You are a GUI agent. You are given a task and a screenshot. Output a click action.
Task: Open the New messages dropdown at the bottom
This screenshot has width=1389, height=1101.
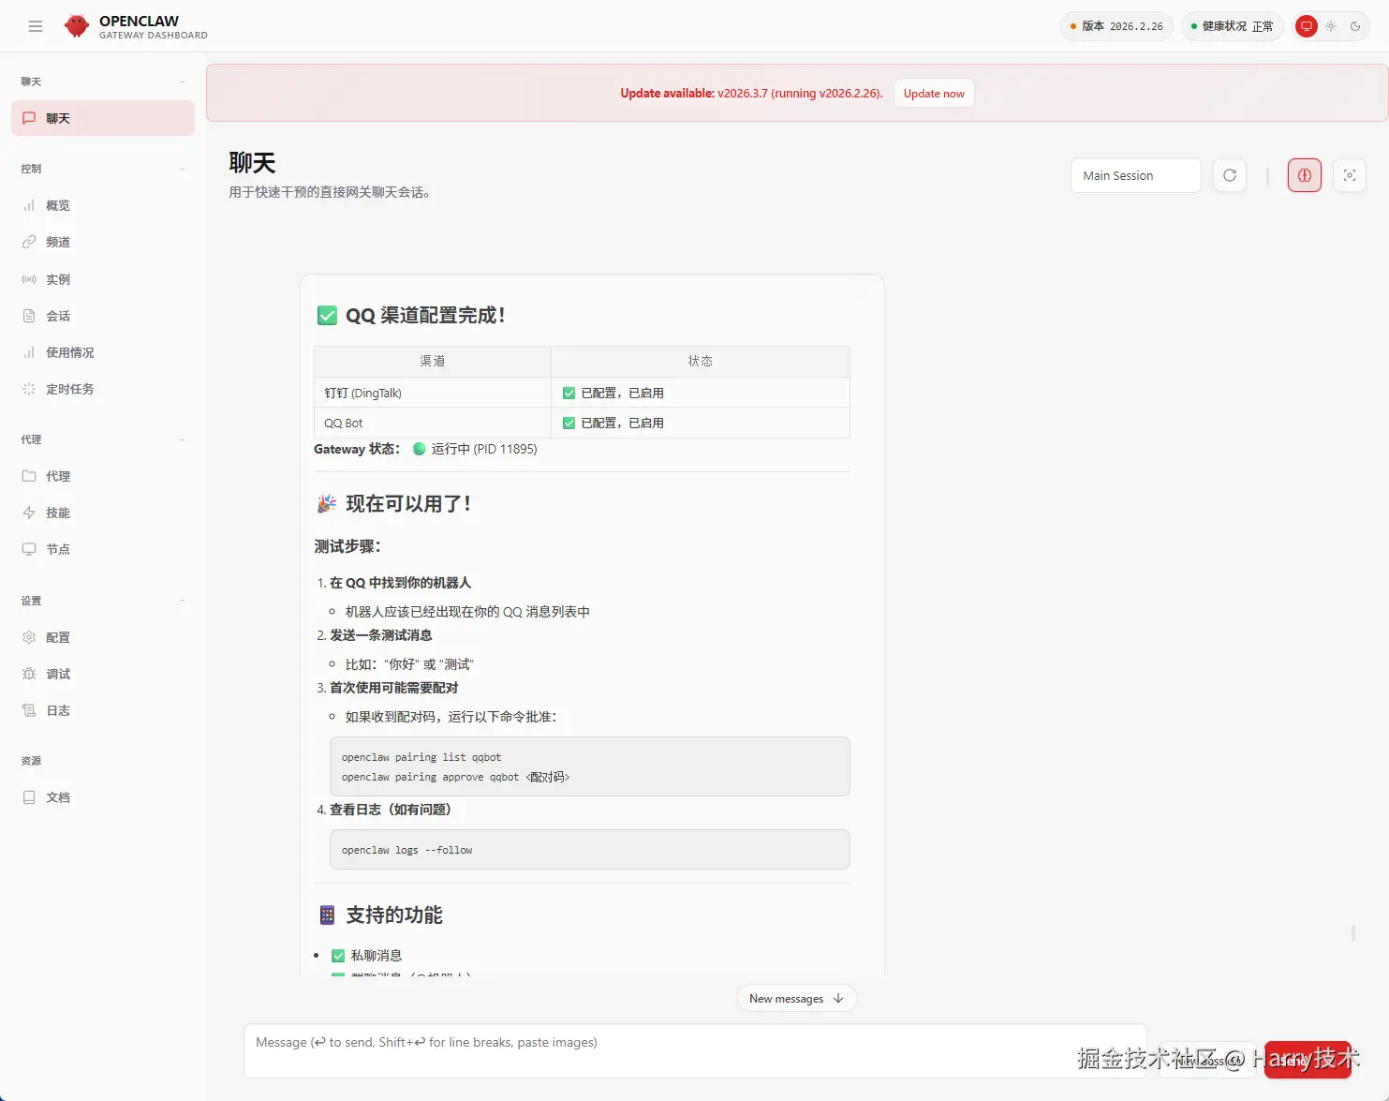796,998
